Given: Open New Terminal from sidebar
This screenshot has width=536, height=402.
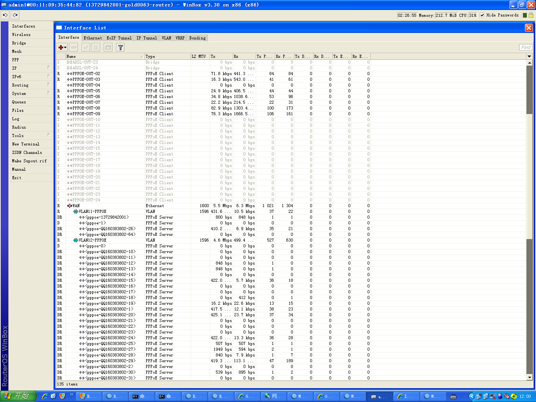Looking at the screenshot, I should click(31, 144).
